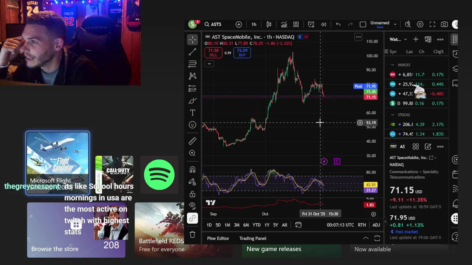Screen dimensions: 472x265
Task: Open chart settings hexagon icon
Action: click(x=420, y=24)
